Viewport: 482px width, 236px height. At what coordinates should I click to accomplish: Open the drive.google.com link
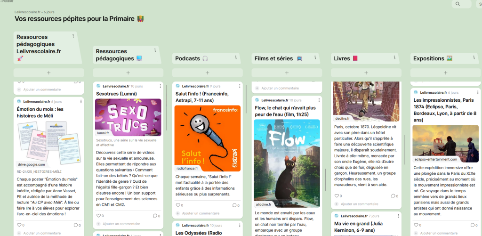pos(32,164)
